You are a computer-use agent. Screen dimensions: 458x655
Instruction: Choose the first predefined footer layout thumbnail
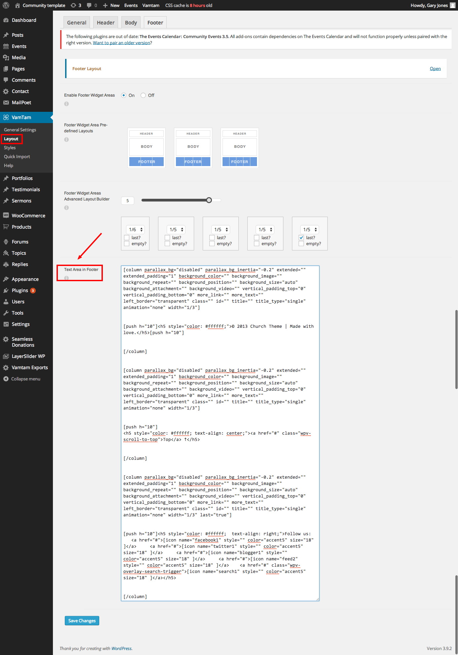pyautogui.click(x=146, y=148)
